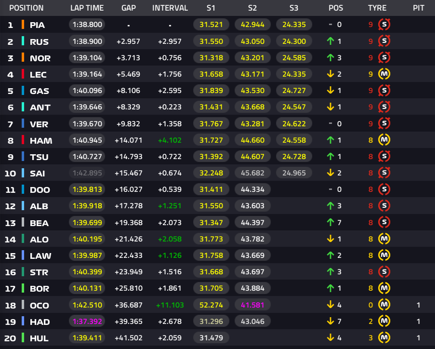The width and height of the screenshot is (435, 349).
Task: Click HAD's purple fastest lap time
Action: click(88, 322)
